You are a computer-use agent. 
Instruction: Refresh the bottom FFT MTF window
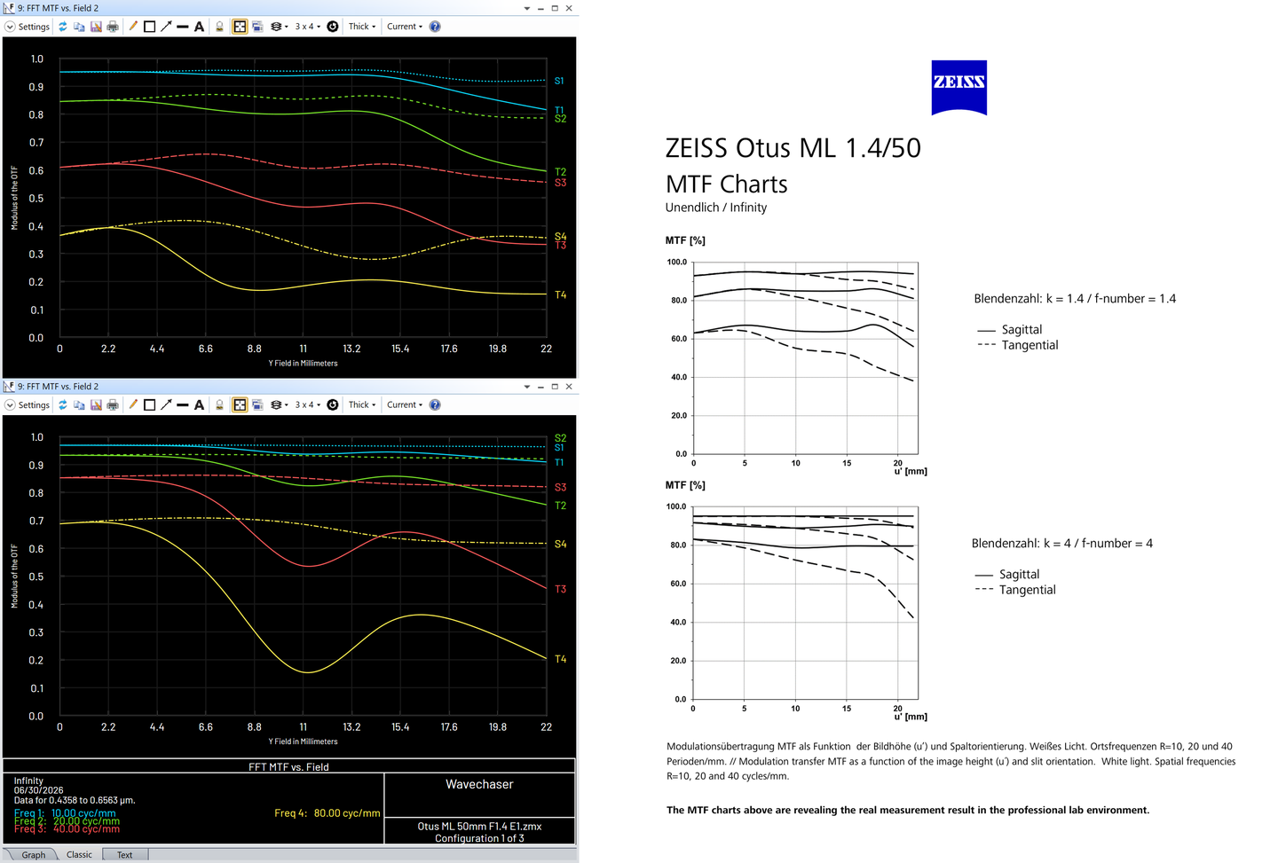[63, 405]
